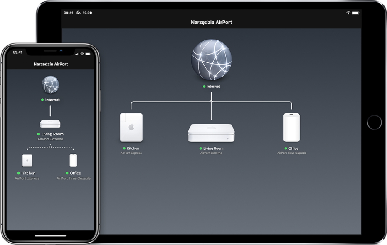The height and width of the screenshot is (245, 387).
Task: Tap the Kitchen label on the iPad
Action: pyautogui.click(x=133, y=148)
